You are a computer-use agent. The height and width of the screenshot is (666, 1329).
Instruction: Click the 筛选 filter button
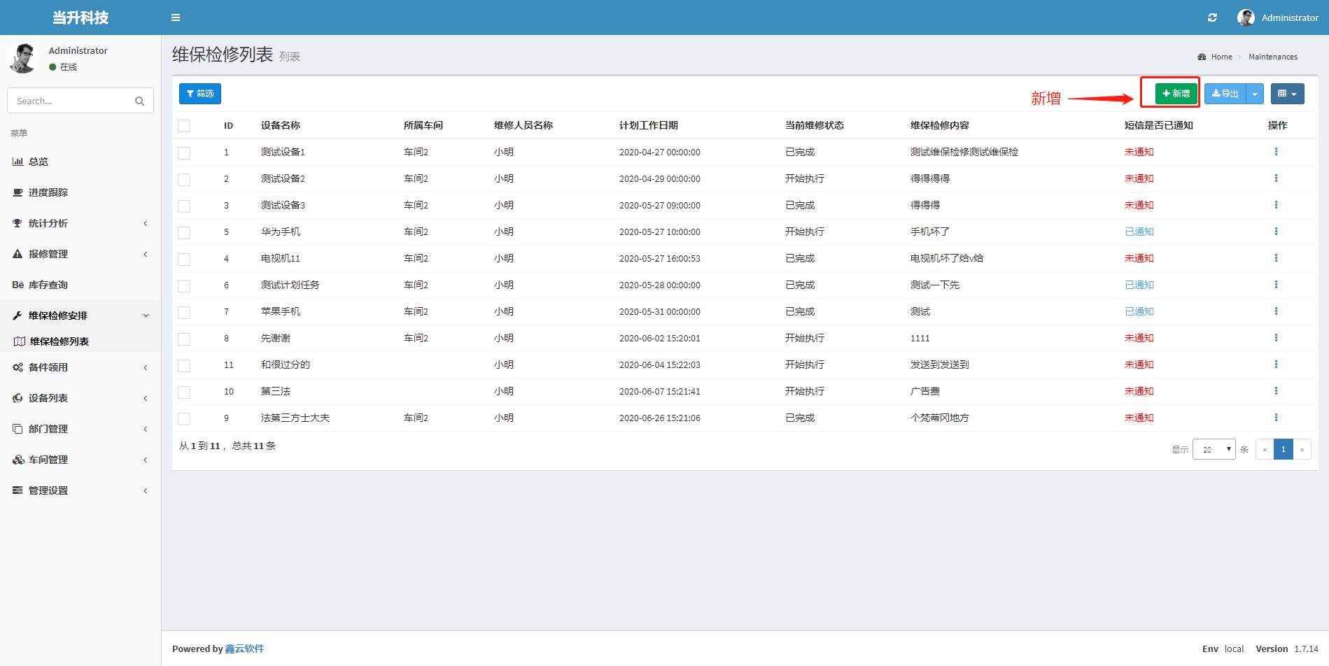[200, 94]
